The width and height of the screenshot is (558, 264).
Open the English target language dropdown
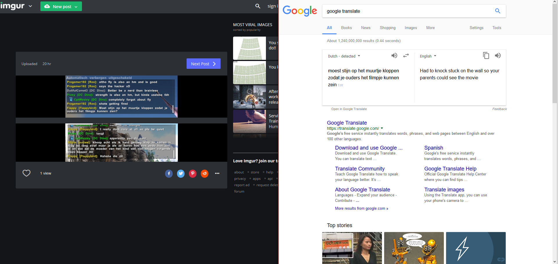click(x=428, y=56)
